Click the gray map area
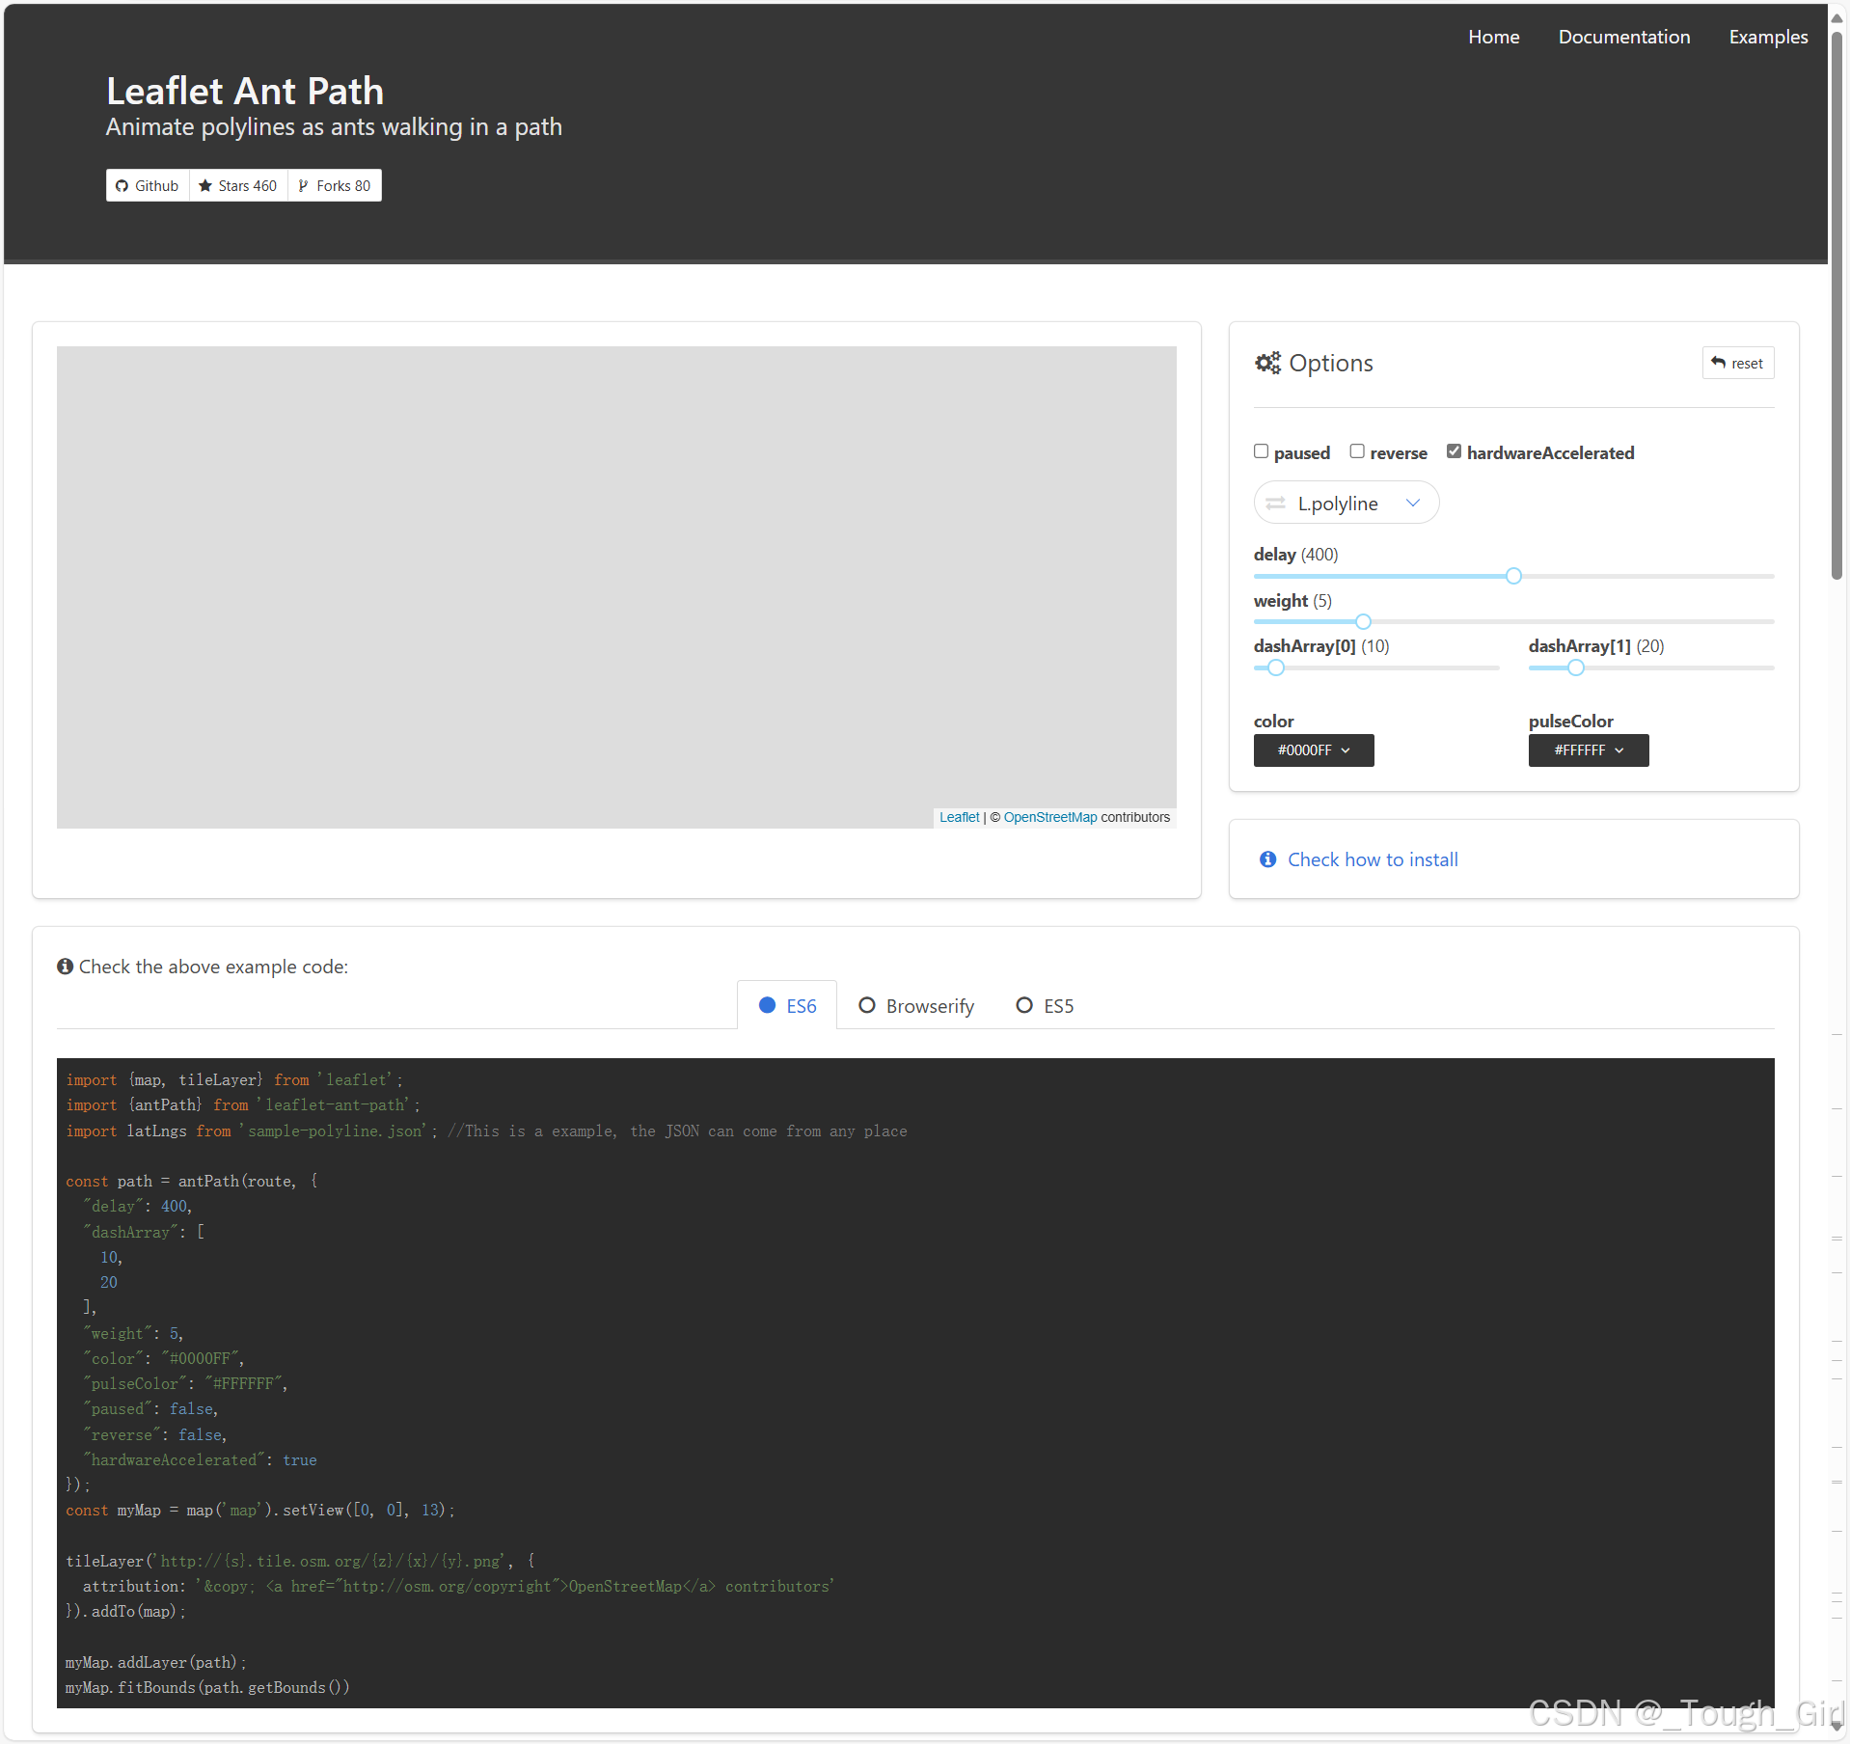The height and width of the screenshot is (1744, 1850). [616, 586]
